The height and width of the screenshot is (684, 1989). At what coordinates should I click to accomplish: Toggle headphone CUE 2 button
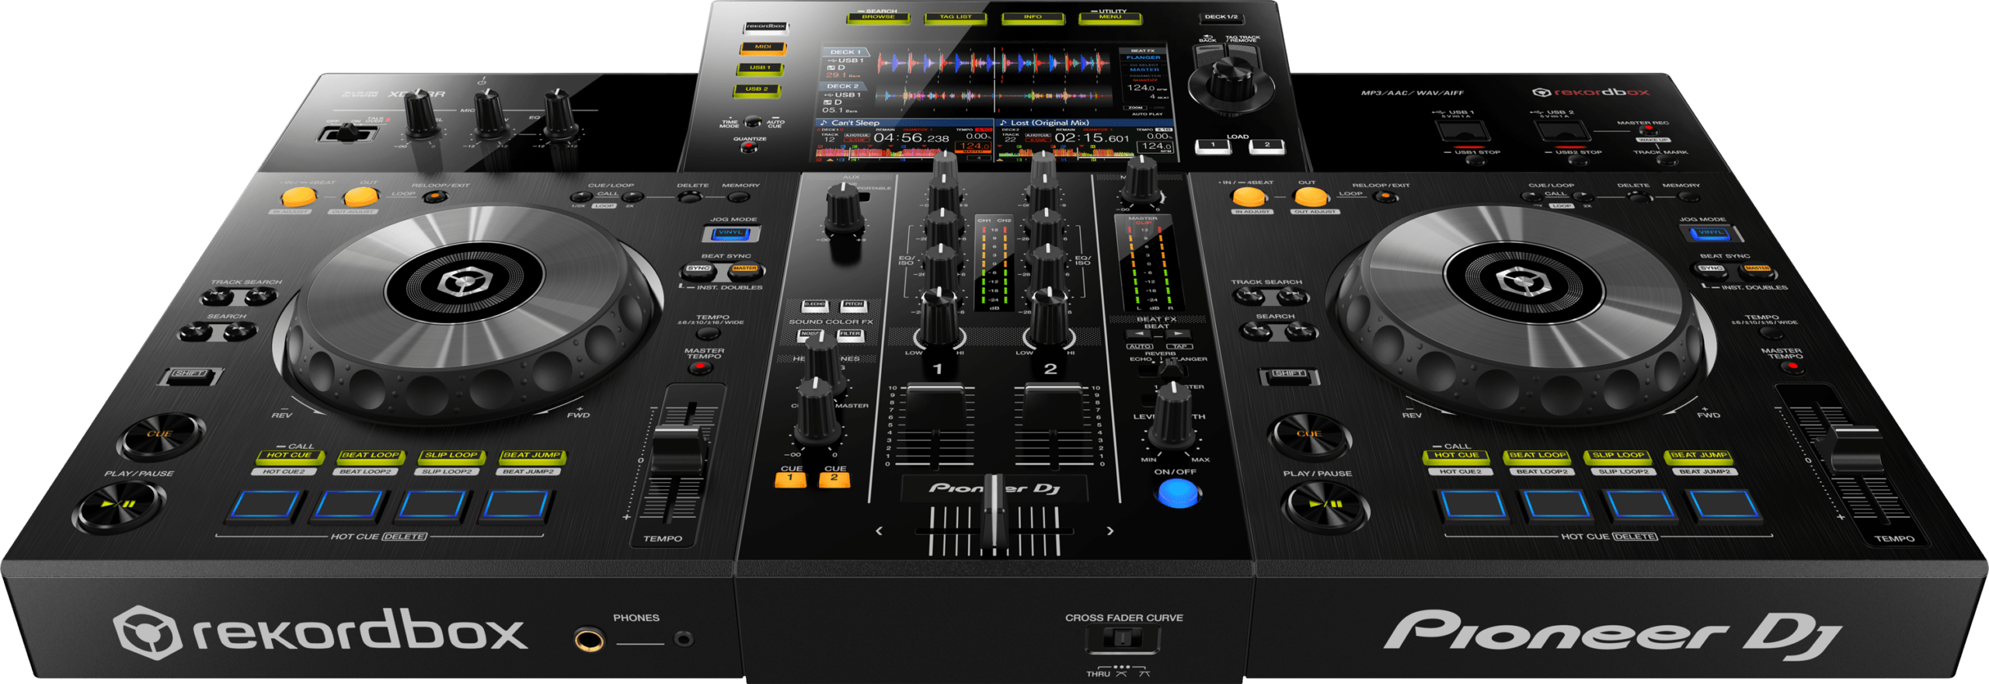pos(834,479)
